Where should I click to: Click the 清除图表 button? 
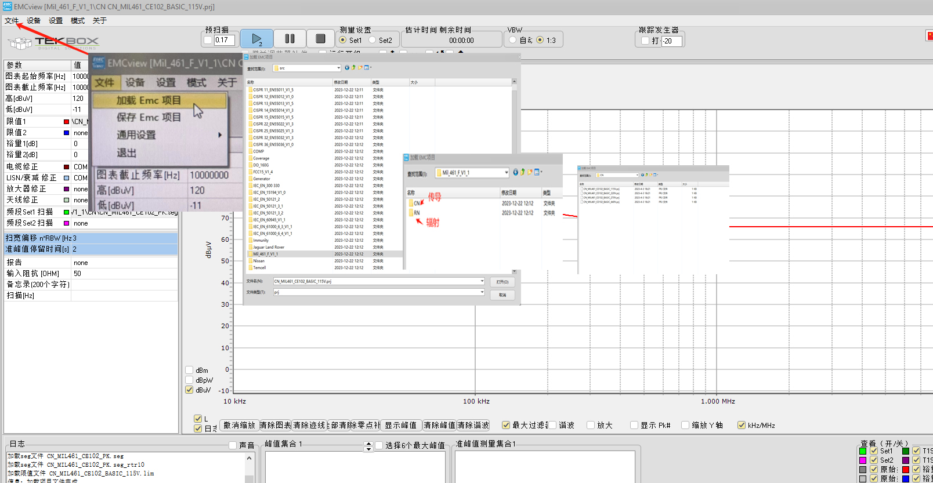[x=275, y=425]
